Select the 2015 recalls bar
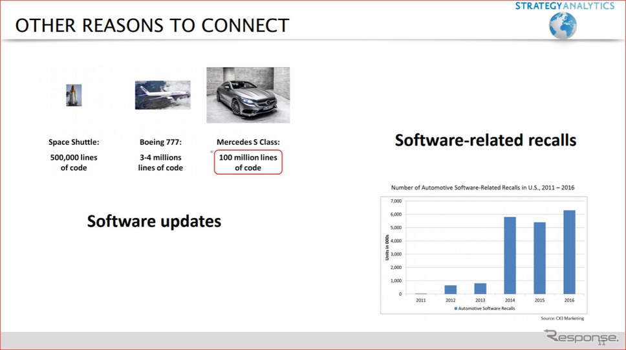Viewport: 626px width, 350px height. tap(540, 258)
